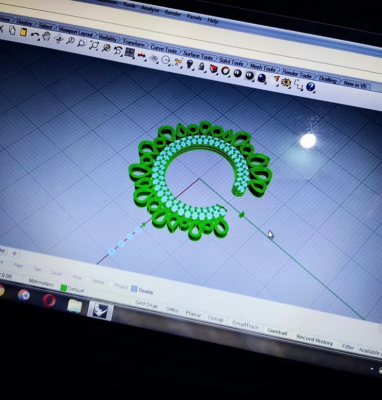Toggle the Perp osnap checkbox

[x=9, y=263]
